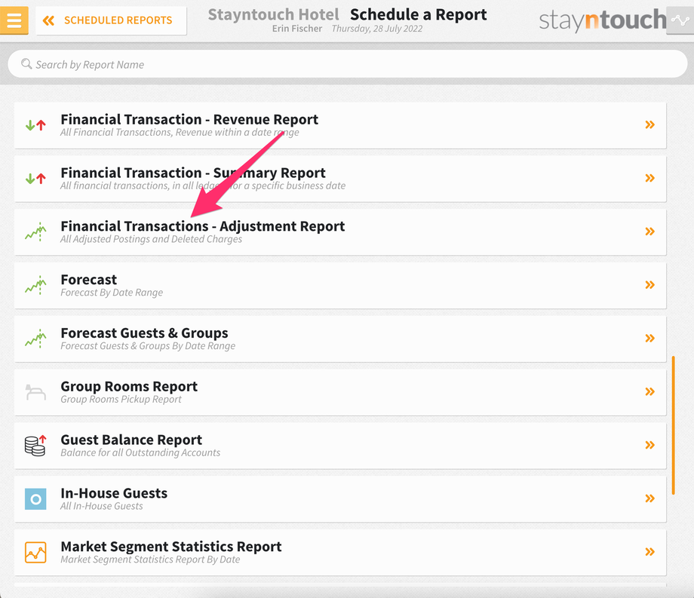The image size is (694, 598).
Task: Click 'Market Segment Statistics Report By Date' description
Action: pos(150,560)
